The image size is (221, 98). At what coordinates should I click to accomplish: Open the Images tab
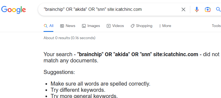[x=91, y=26]
